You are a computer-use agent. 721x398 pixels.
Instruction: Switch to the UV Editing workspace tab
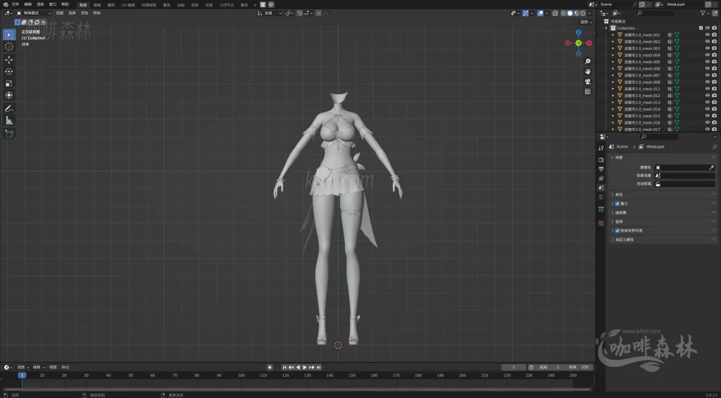click(x=128, y=5)
